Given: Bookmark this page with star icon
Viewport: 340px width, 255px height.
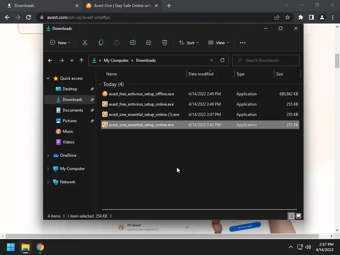Looking at the screenshot, I should point(288,17).
